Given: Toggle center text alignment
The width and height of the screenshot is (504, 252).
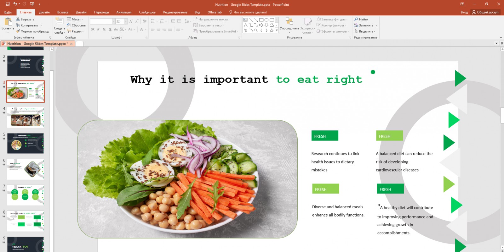Looking at the screenshot, I should point(158,30).
